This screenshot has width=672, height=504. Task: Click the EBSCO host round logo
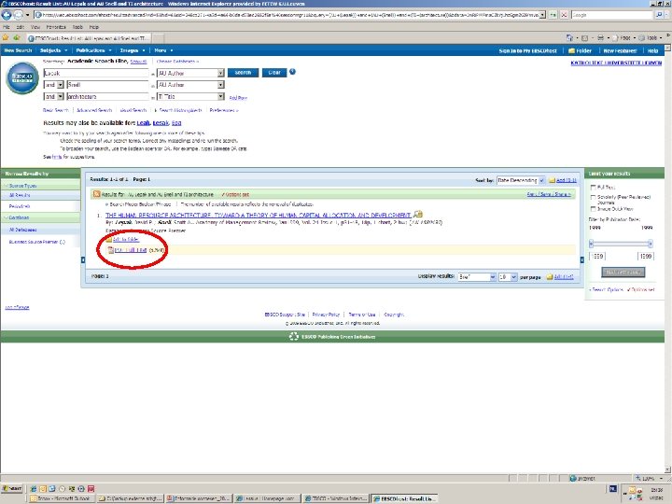coord(22,78)
